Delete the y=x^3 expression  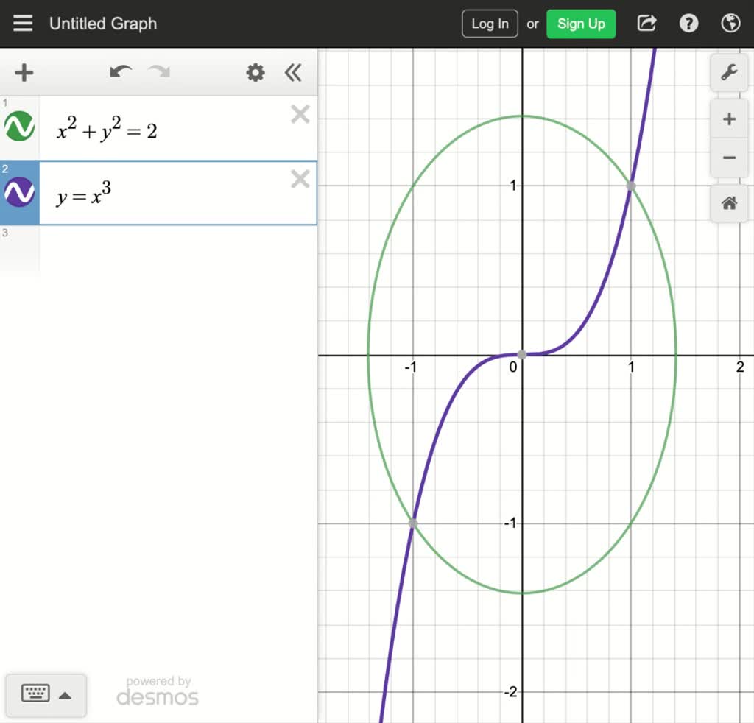point(300,179)
